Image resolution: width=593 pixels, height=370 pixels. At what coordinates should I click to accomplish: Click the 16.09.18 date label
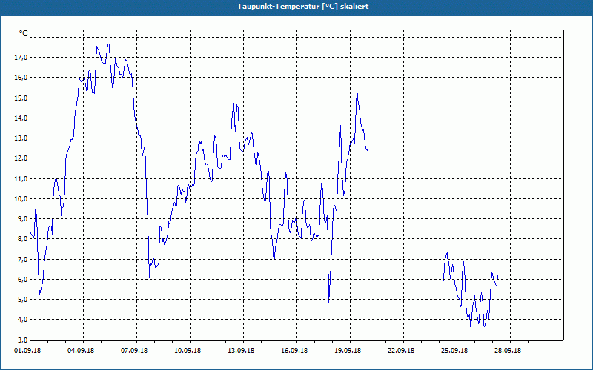point(294,350)
